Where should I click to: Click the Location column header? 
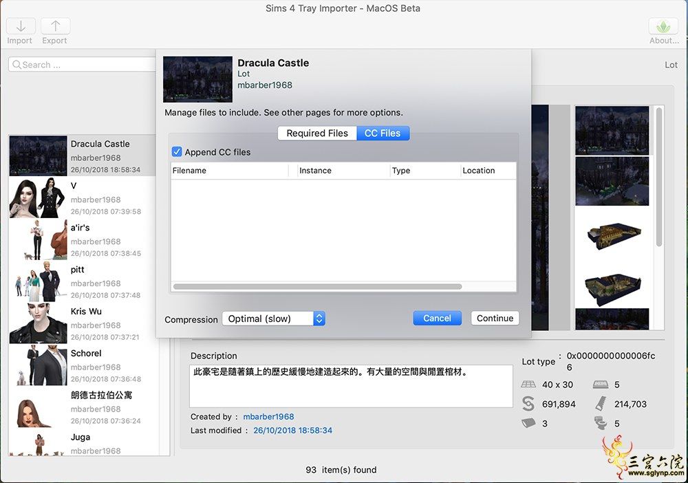click(x=488, y=170)
